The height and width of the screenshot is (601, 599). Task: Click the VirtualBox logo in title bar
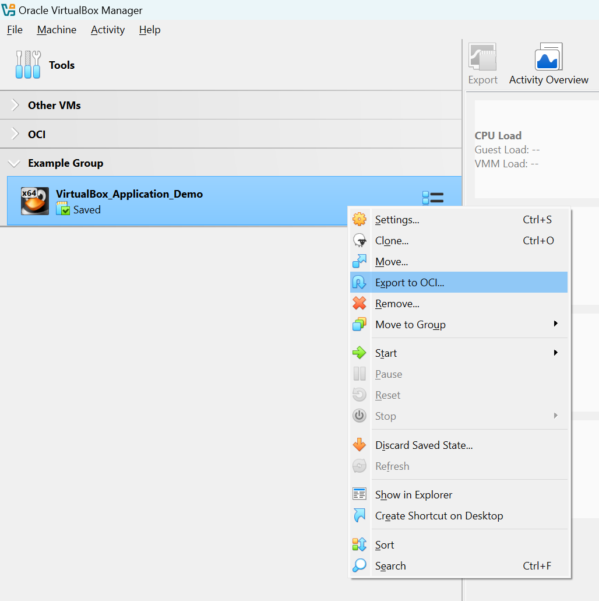click(8, 10)
